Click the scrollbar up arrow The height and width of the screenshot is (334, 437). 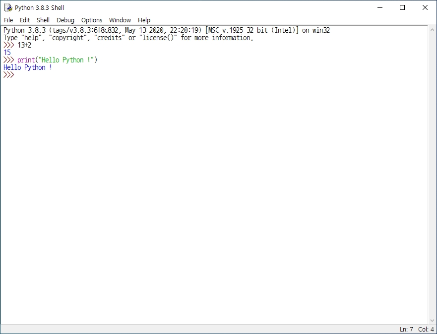[x=432, y=30]
